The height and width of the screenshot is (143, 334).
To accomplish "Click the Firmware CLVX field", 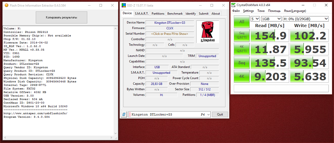I will (170, 28).
